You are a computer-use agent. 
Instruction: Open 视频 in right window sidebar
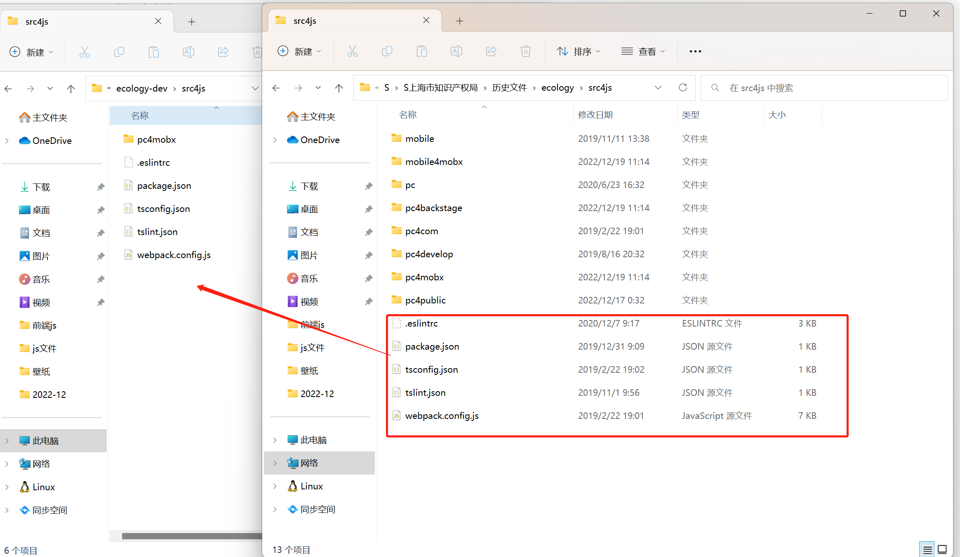pyautogui.click(x=309, y=302)
